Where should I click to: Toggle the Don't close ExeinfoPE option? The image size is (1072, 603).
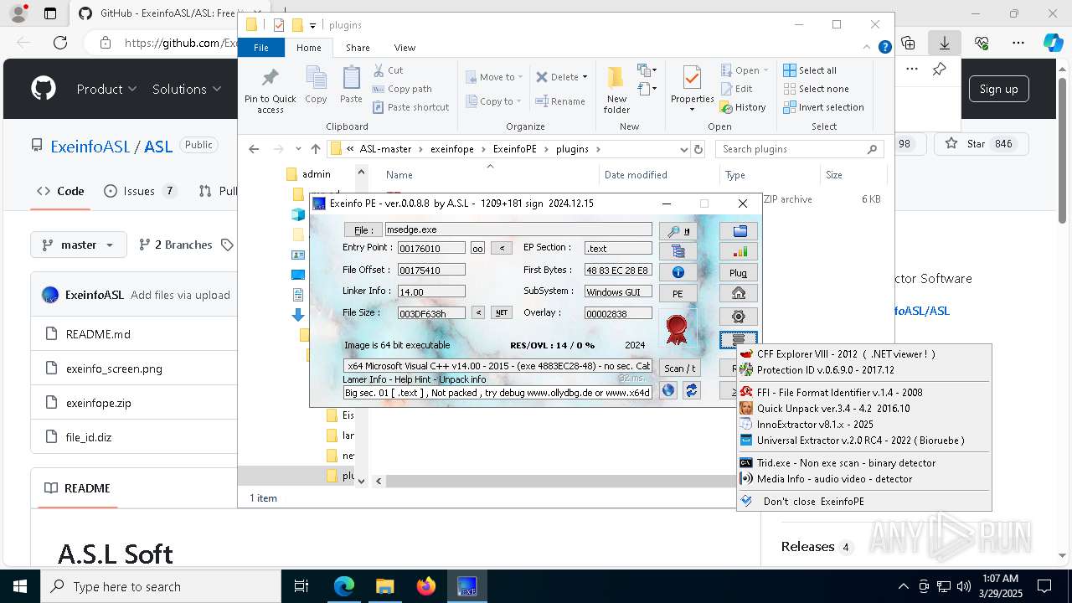point(864,501)
